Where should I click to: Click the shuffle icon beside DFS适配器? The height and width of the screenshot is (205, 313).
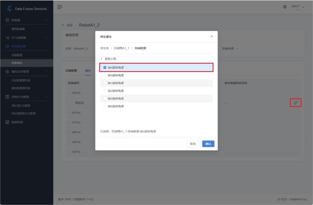(7, 38)
